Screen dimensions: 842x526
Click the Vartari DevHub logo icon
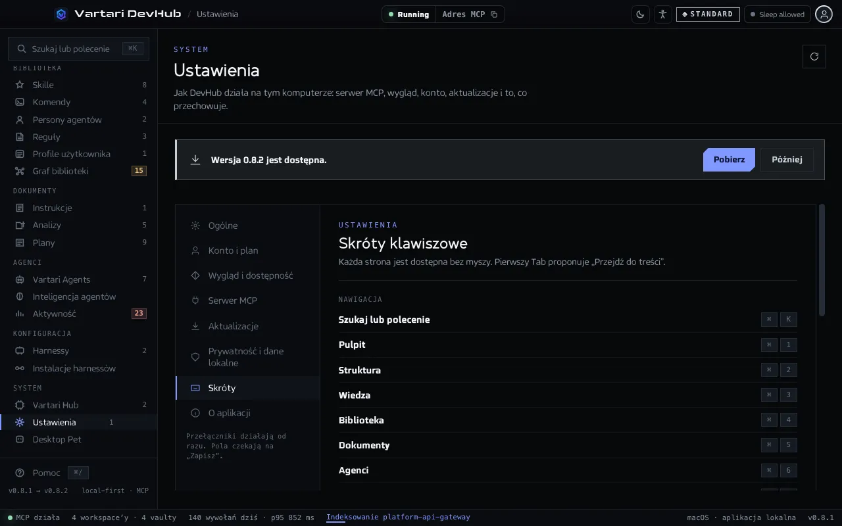[x=61, y=14]
